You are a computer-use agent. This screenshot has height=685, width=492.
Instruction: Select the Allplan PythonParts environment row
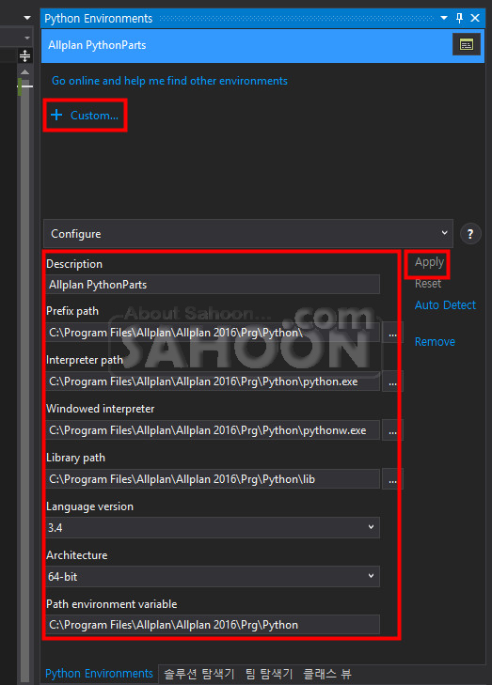pos(262,45)
